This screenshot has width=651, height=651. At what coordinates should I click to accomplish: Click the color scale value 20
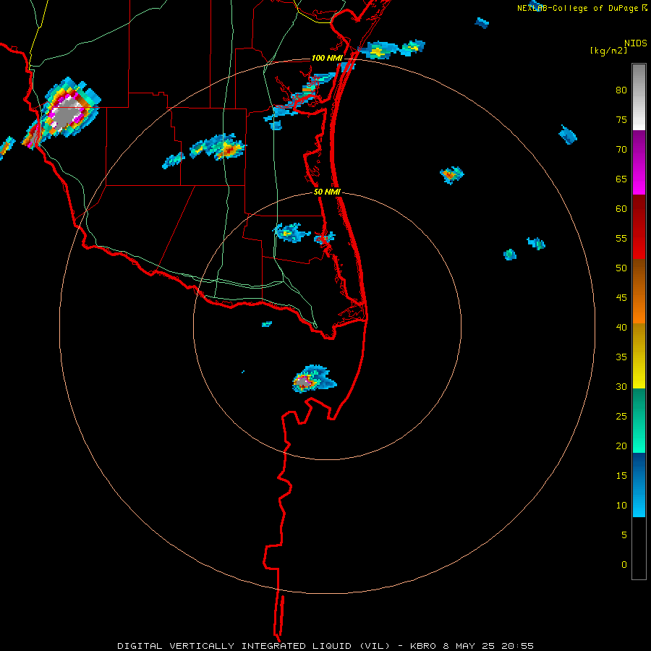[621, 446]
